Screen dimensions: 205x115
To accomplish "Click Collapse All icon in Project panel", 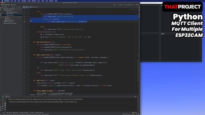I will [16, 7].
